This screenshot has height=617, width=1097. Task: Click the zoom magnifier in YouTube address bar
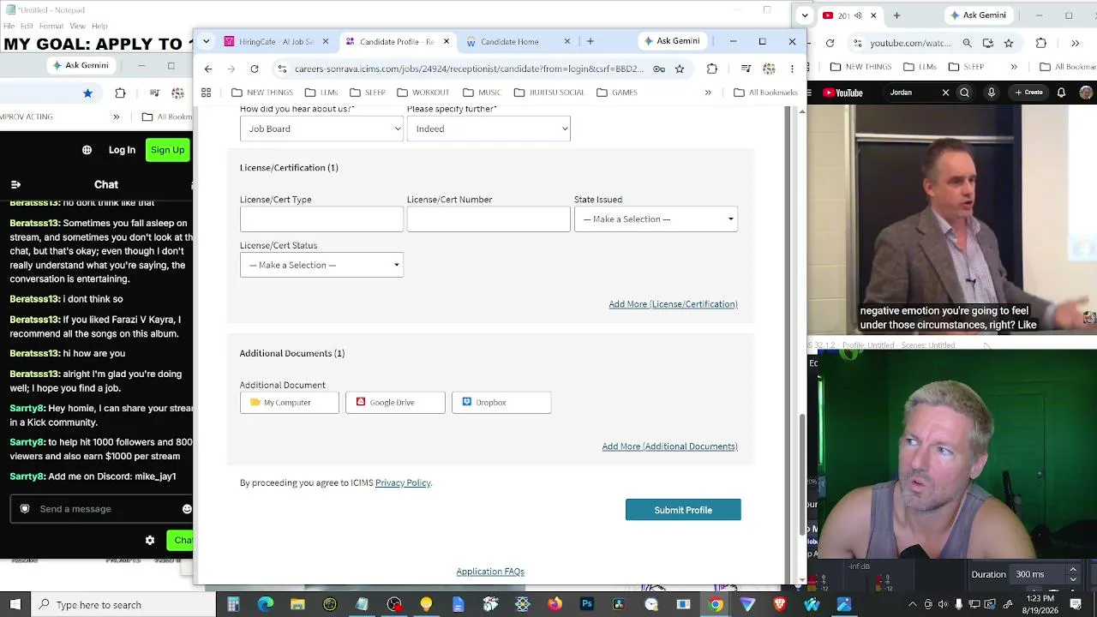pyautogui.click(x=967, y=43)
